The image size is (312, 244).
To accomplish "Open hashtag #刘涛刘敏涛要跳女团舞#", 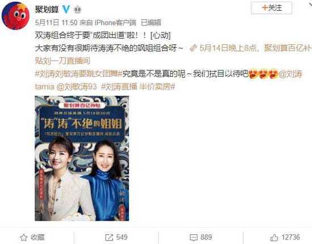I will (79, 74).
